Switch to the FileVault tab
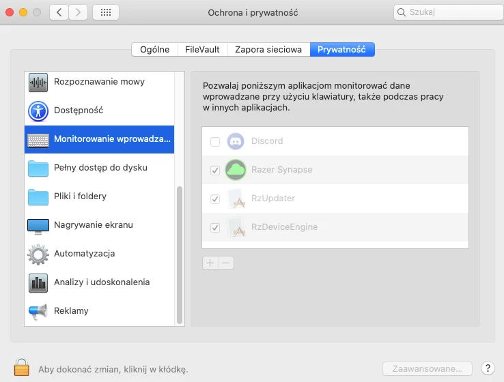The height and width of the screenshot is (382, 504). pyautogui.click(x=203, y=49)
